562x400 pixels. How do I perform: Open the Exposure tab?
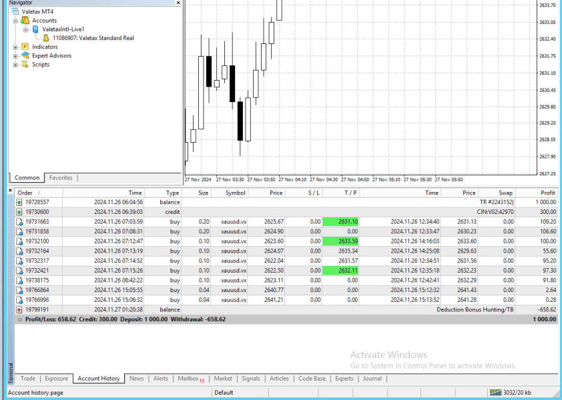click(x=56, y=379)
